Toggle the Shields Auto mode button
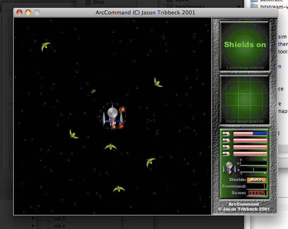This screenshot has height=229, width=288. click(257, 180)
